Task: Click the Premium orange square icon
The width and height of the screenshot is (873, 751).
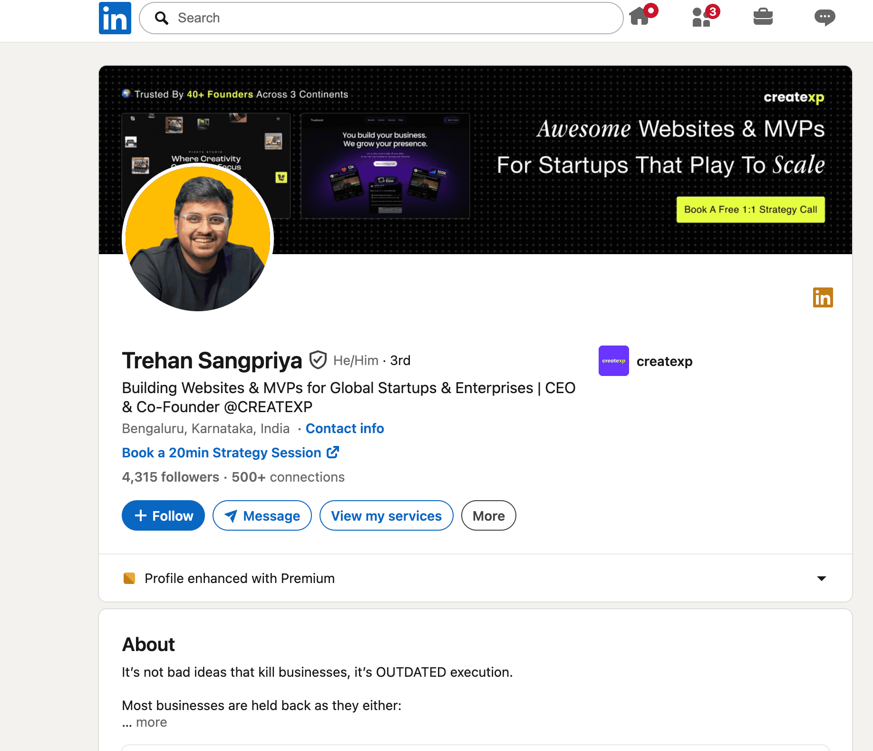Action: click(x=129, y=578)
